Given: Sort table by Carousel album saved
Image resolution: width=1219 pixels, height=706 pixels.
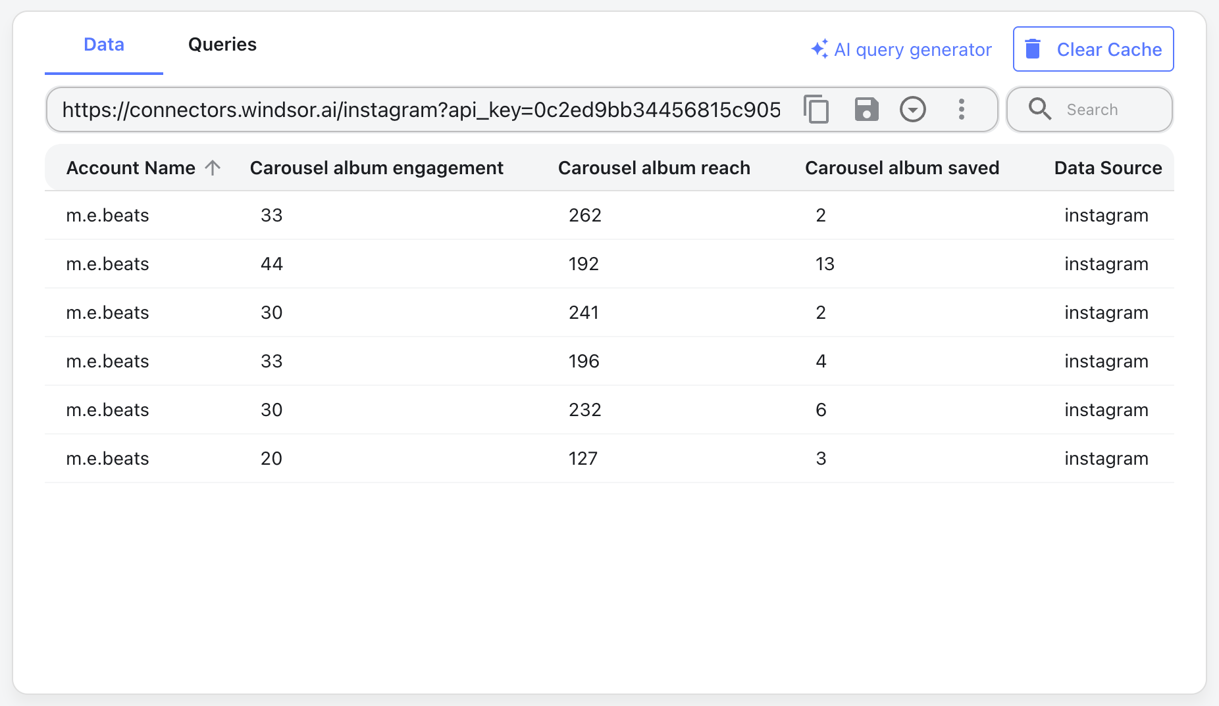Looking at the screenshot, I should point(902,168).
